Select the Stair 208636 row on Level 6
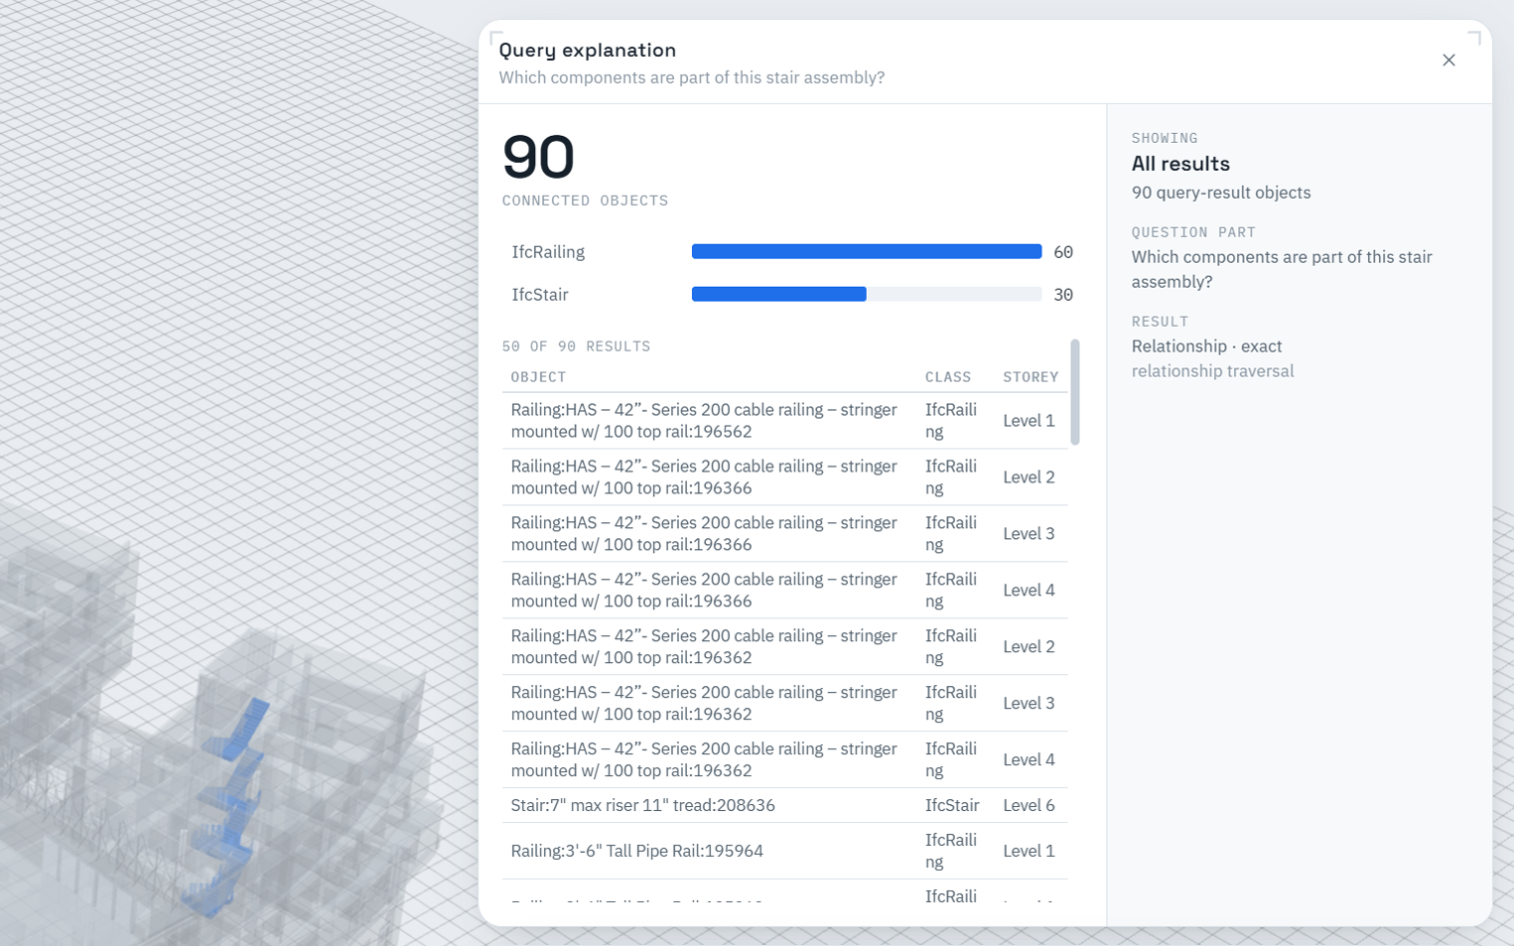The height and width of the screenshot is (946, 1514). coord(785,806)
